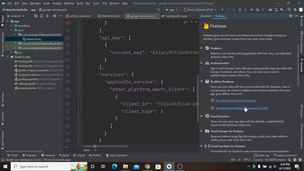Collapse the Realtime Database section
Screen dimensions: 304x171
(x=201, y=81)
